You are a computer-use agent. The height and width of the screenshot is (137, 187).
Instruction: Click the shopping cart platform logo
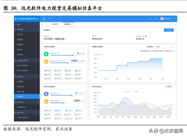(16, 19)
